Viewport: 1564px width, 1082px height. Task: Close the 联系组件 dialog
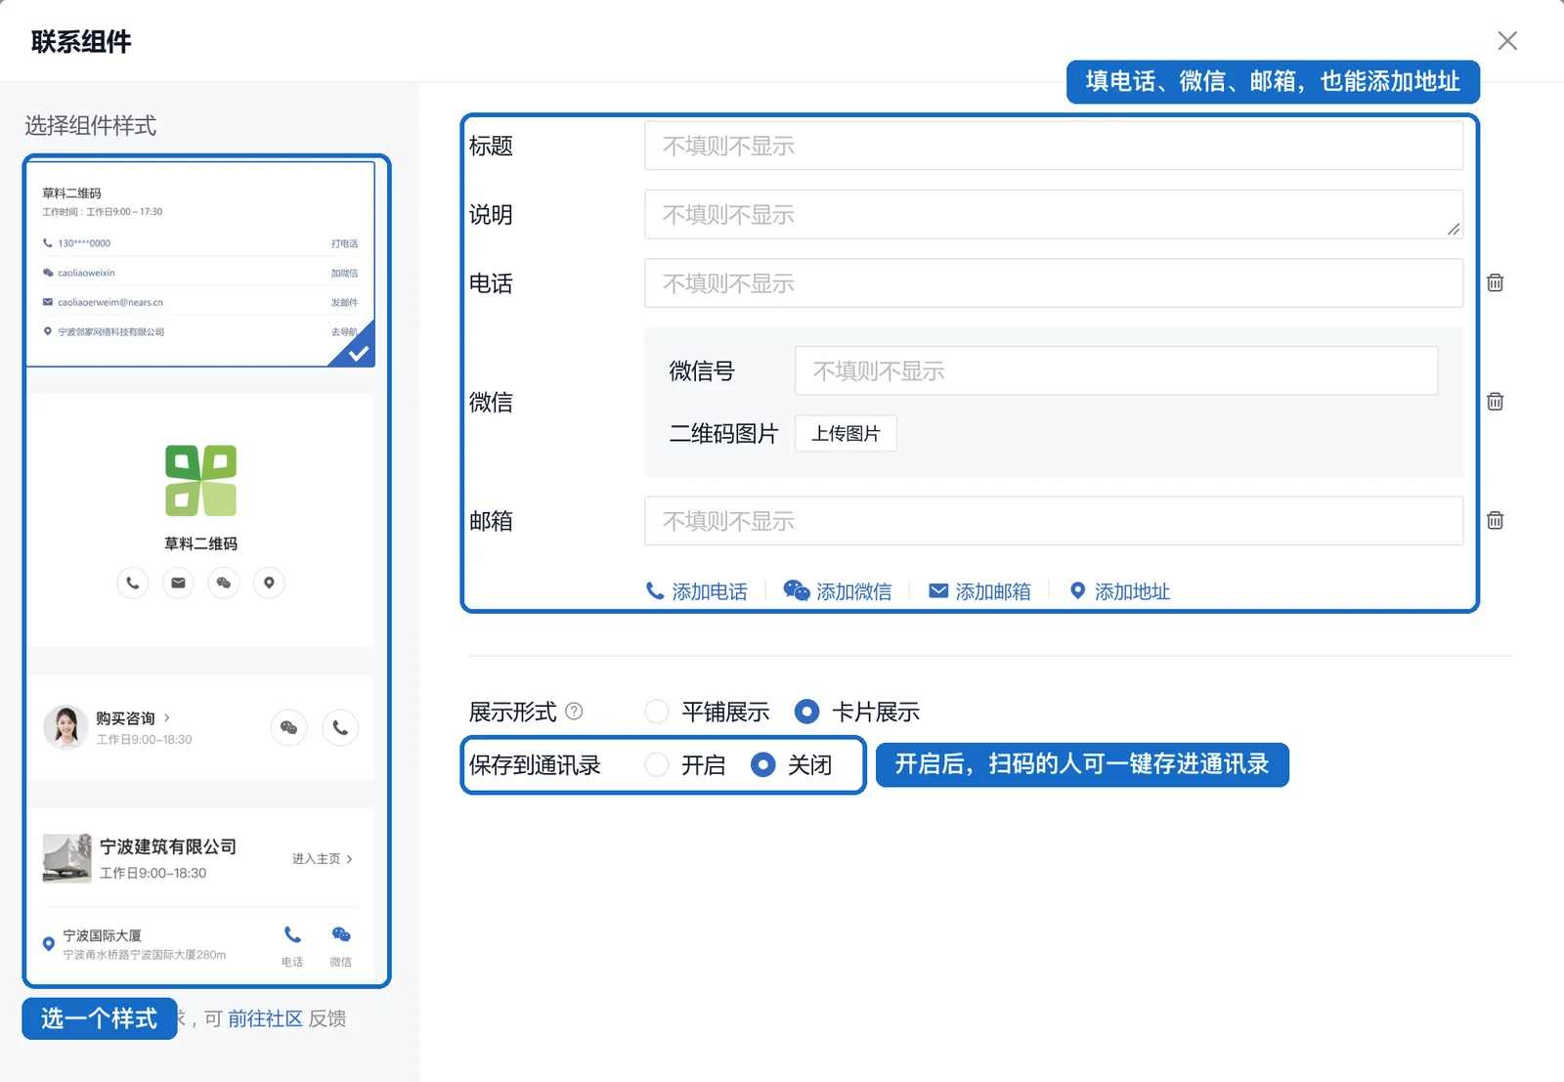click(x=1507, y=40)
